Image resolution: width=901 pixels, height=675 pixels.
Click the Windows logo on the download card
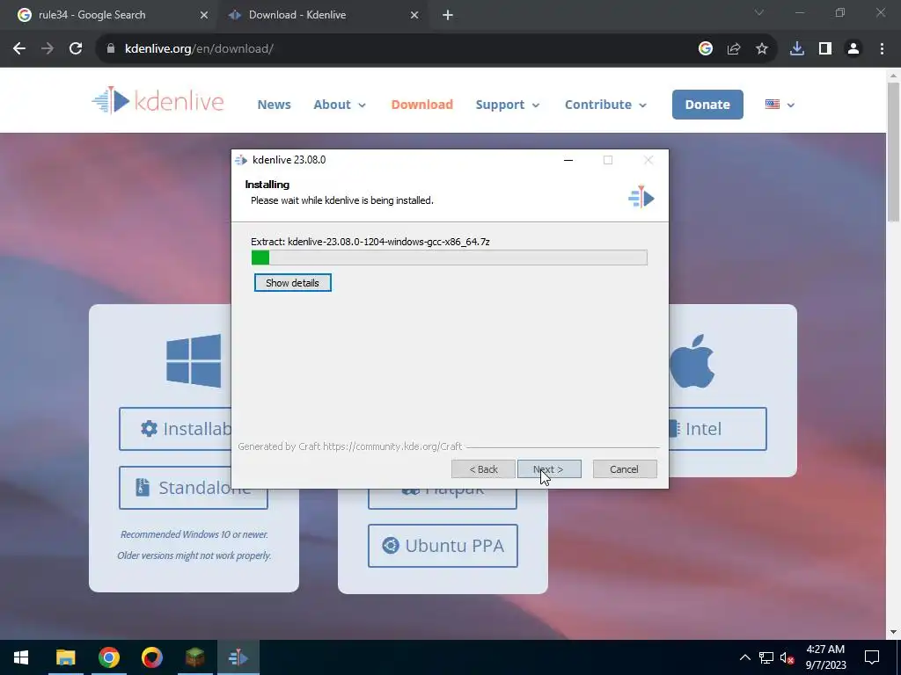pyautogui.click(x=194, y=360)
